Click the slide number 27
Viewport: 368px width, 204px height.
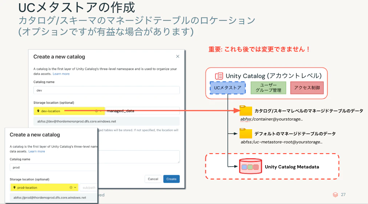click(343, 195)
